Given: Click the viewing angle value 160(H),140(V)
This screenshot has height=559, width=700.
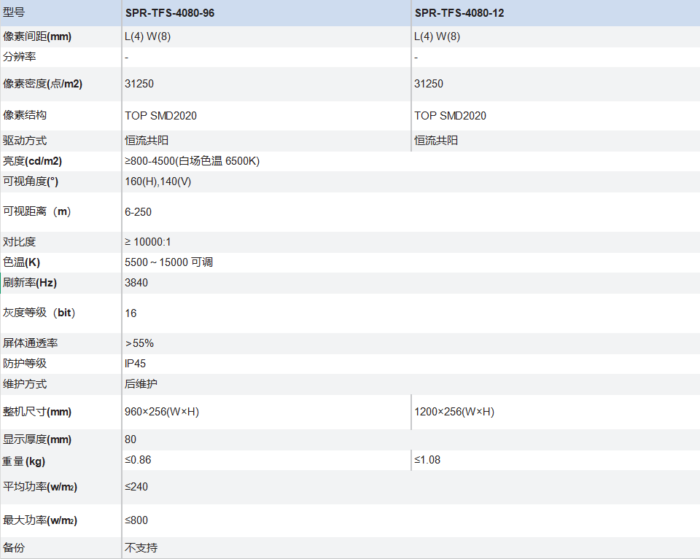Looking at the screenshot, I should click(158, 181).
